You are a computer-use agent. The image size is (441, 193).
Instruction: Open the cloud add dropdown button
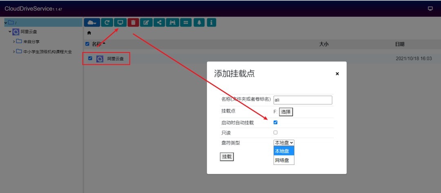tap(92, 23)
